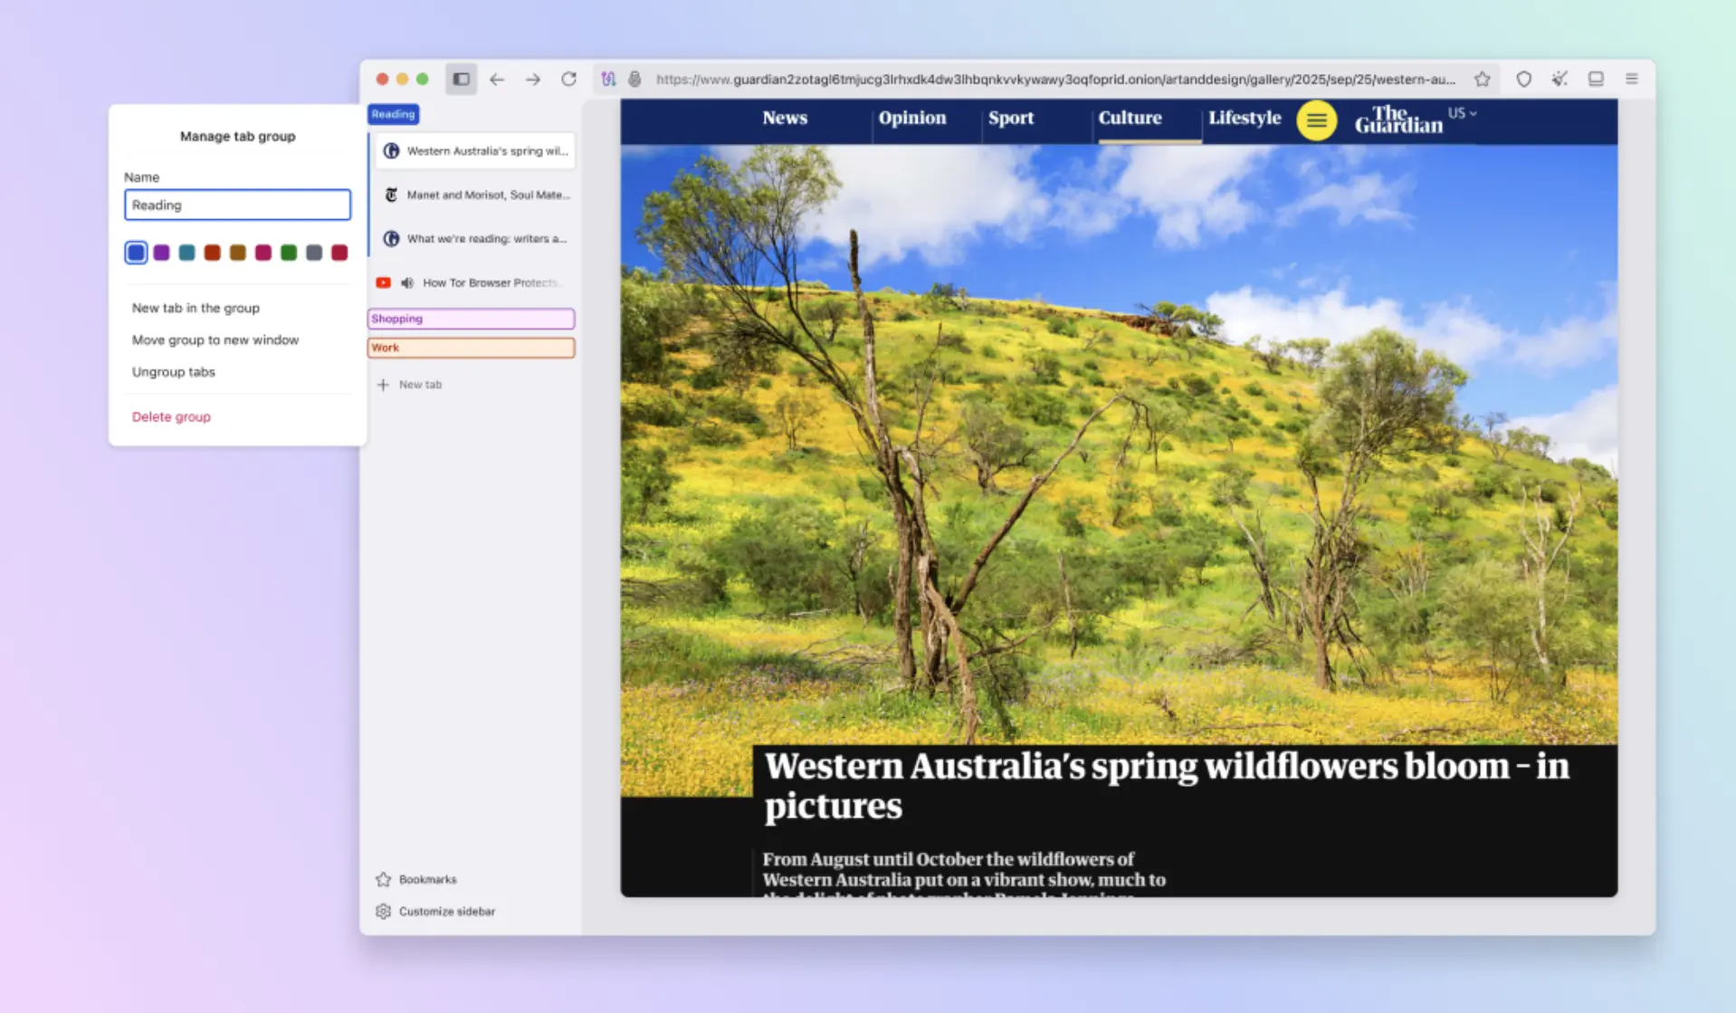This screenshot has width=1736, height=1013.
Task: Open the US edition dropdown
Action: pyautogui.click(x=1462, y=114)
